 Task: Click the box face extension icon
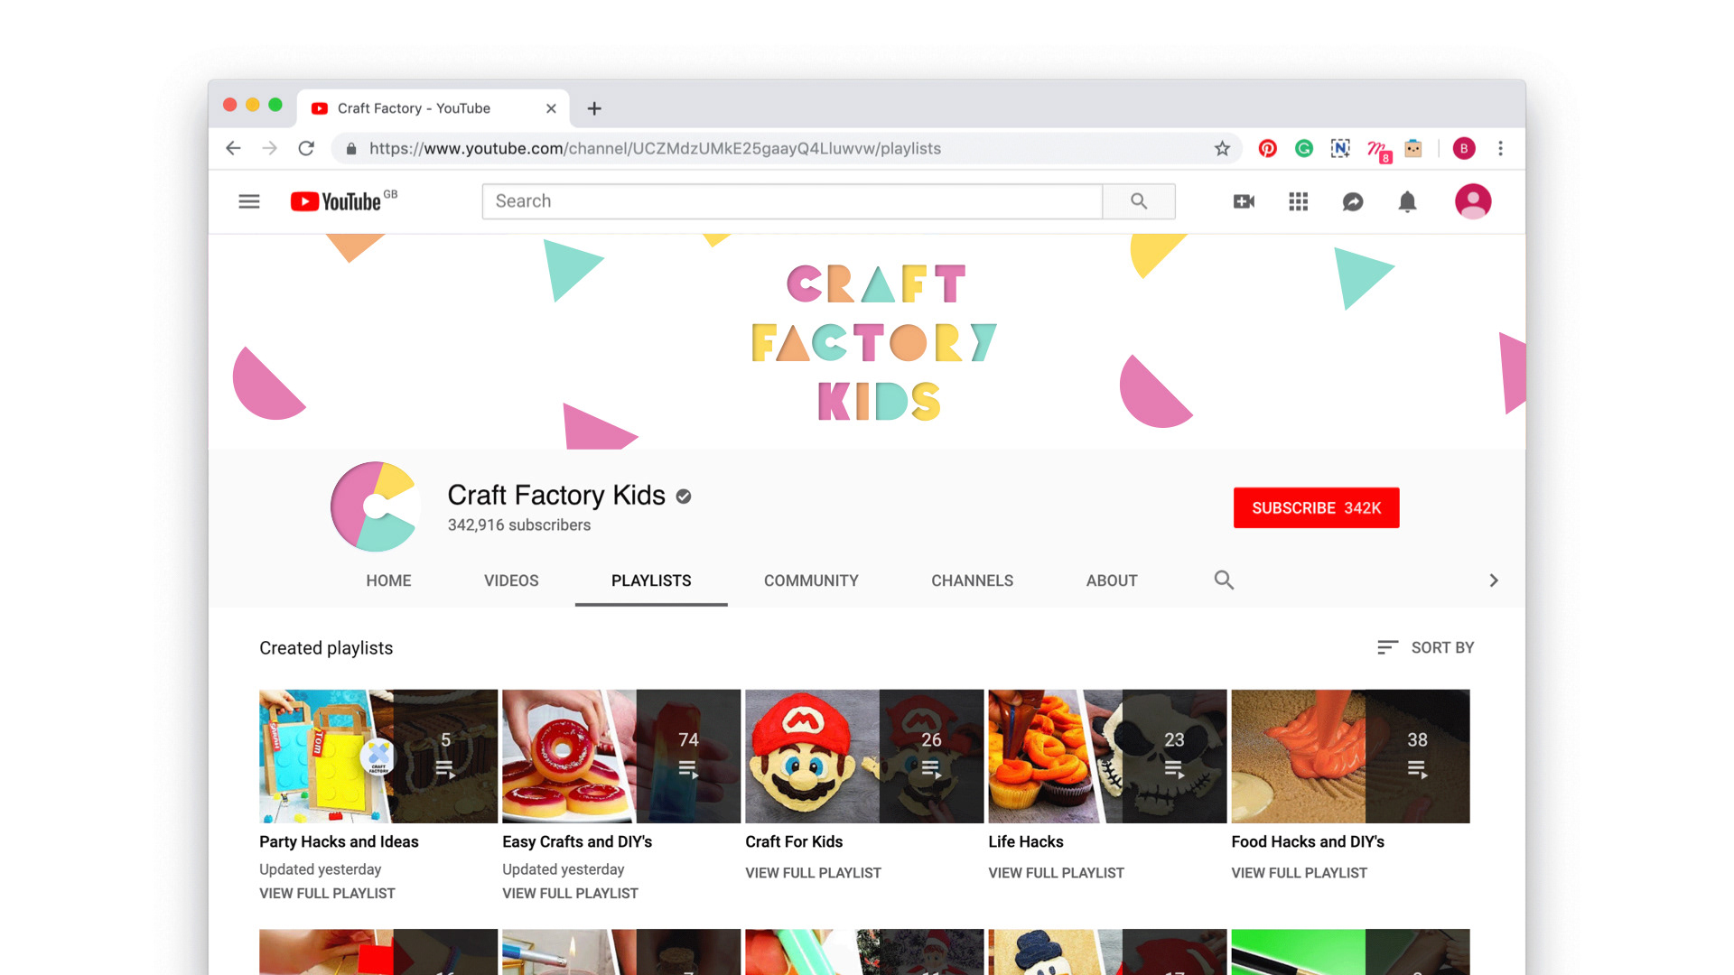pos(1413,148)
